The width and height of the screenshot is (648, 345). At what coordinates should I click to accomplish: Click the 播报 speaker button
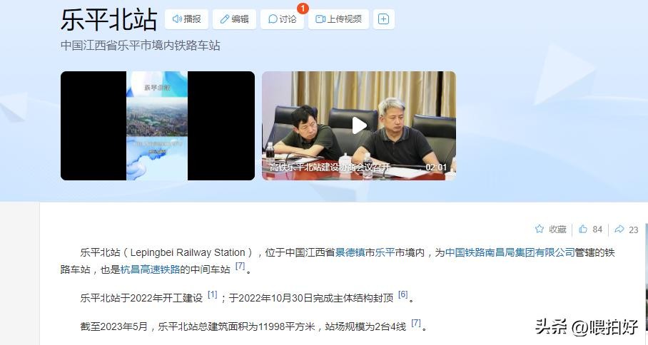tap(187, 19)
